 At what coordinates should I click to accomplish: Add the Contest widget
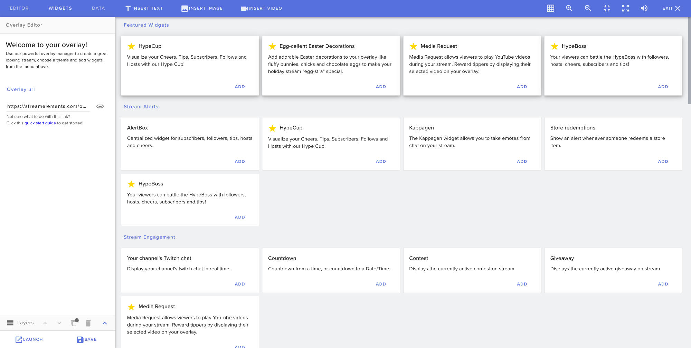click(522, 284)
